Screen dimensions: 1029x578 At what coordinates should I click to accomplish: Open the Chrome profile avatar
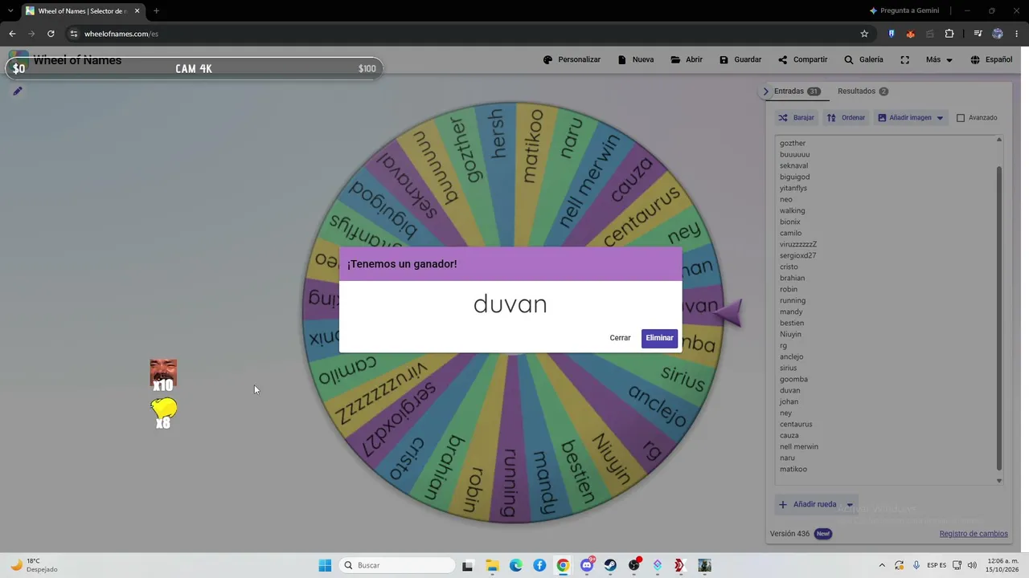[x=998, y=34]
